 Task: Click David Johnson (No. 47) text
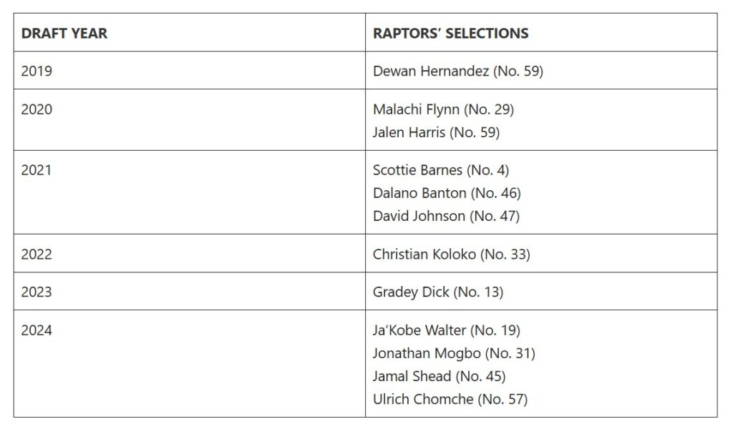click(446, 216)
